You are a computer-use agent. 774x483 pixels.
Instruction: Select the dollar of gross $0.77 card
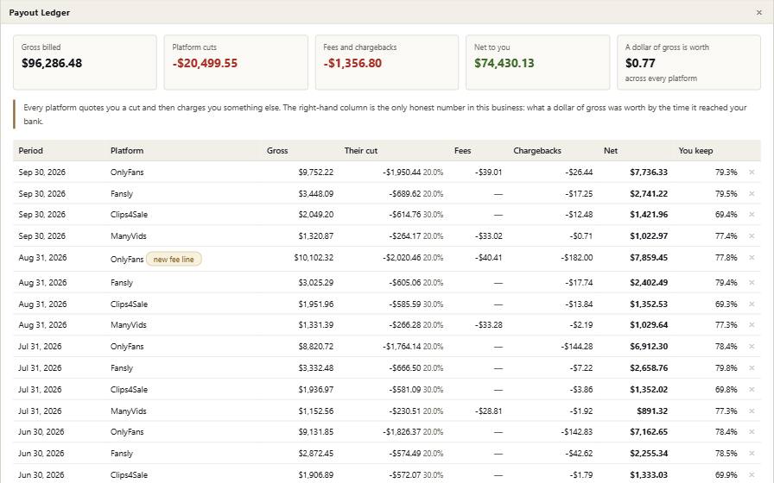688,62
